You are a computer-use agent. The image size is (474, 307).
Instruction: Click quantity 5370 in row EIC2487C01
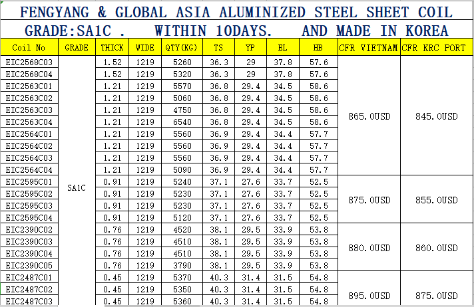click(x=182, y=277)
